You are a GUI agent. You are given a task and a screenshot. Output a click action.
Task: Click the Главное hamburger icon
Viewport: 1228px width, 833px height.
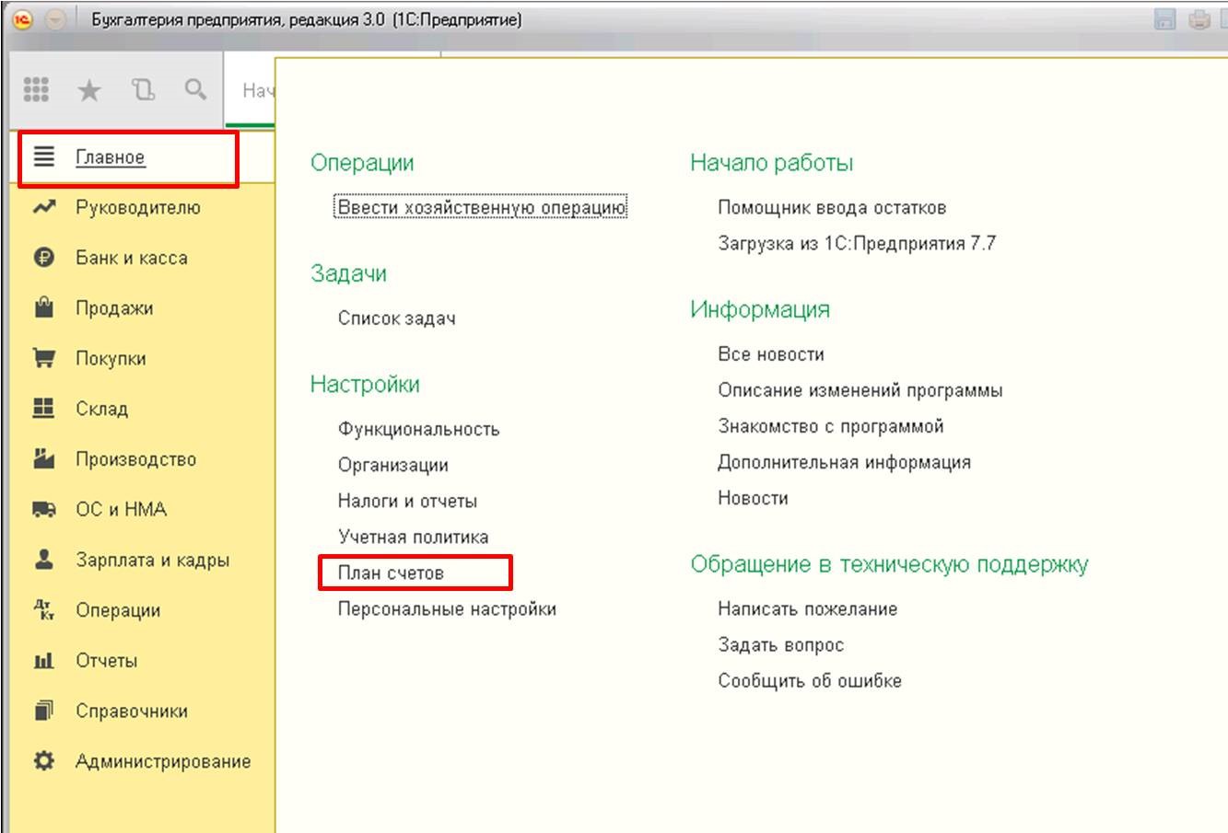pyautogui.click(x=44, y=156)
